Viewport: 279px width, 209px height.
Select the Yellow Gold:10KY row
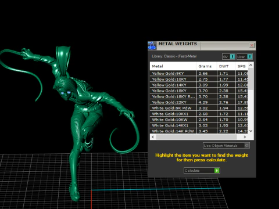(199, 79)
